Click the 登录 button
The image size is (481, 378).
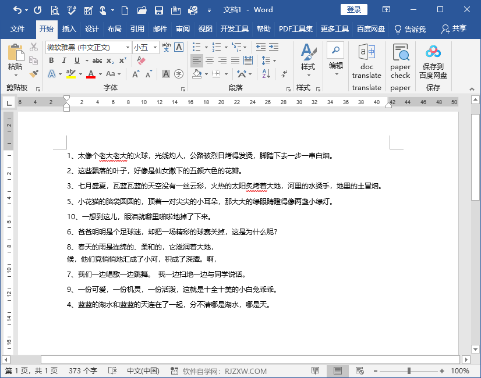[353, 10]
